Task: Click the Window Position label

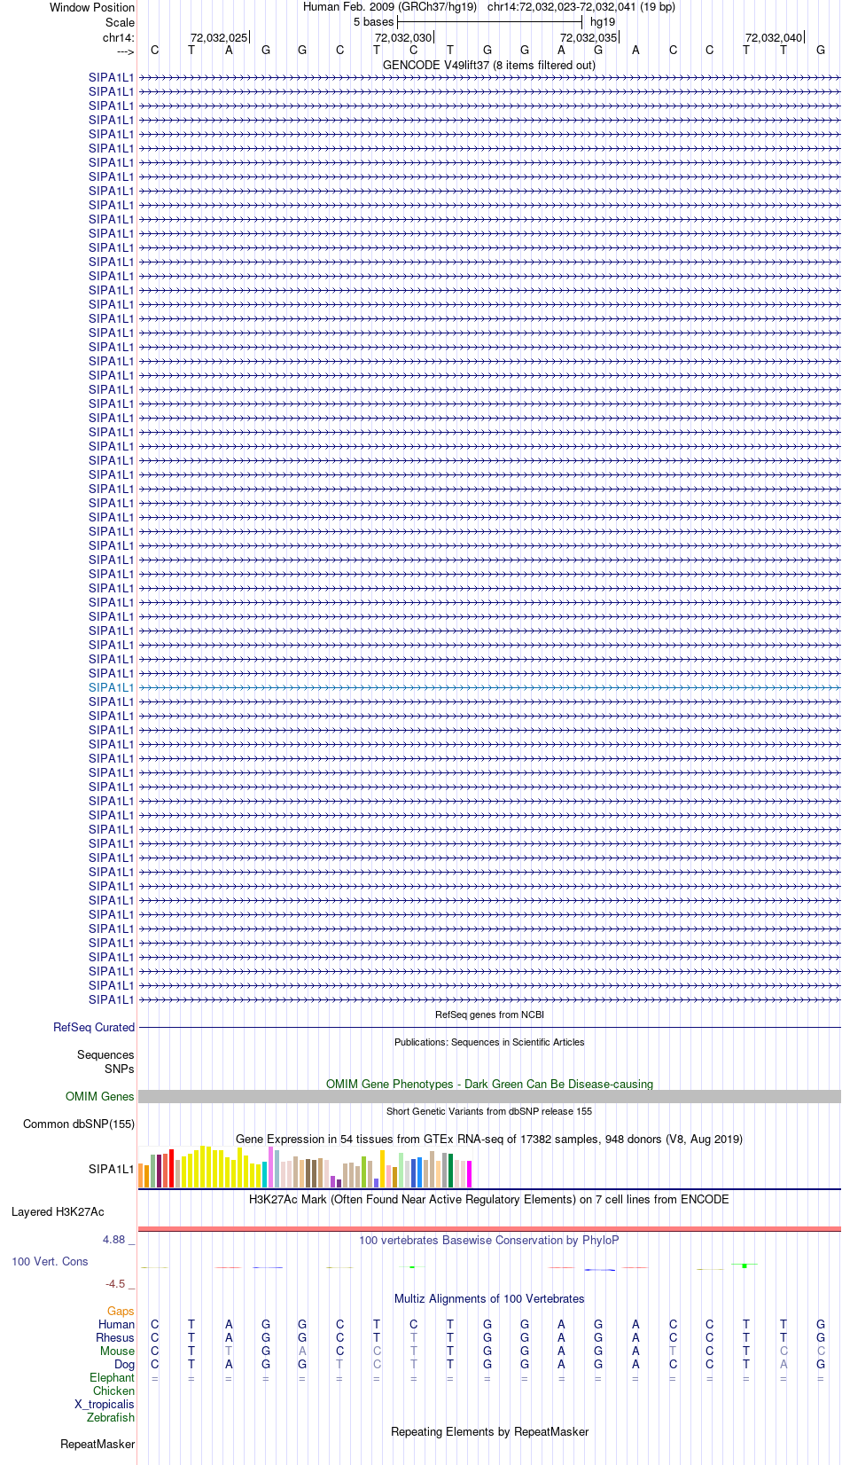Action: (x=92, y=7)
